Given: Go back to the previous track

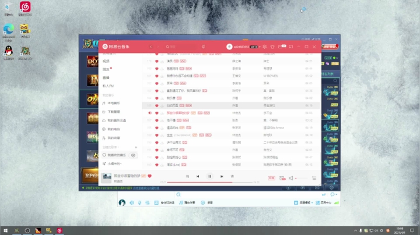Looking at the screenshot, I should pyautogui.click(x=198, y=176).
